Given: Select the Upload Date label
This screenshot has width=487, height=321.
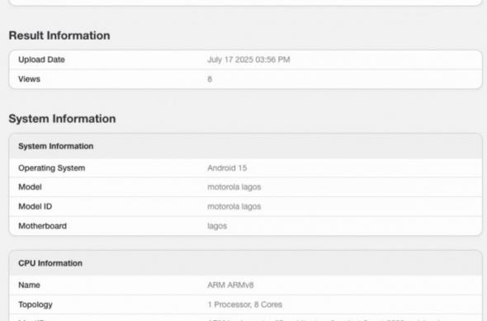Looking at the screenshot, I should click(41, 59).
